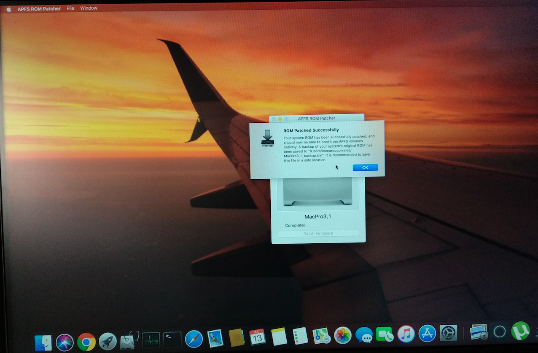Open System Preferences gear in dock
This screenshot has height=353, width=538.
[x=449, y=333]
